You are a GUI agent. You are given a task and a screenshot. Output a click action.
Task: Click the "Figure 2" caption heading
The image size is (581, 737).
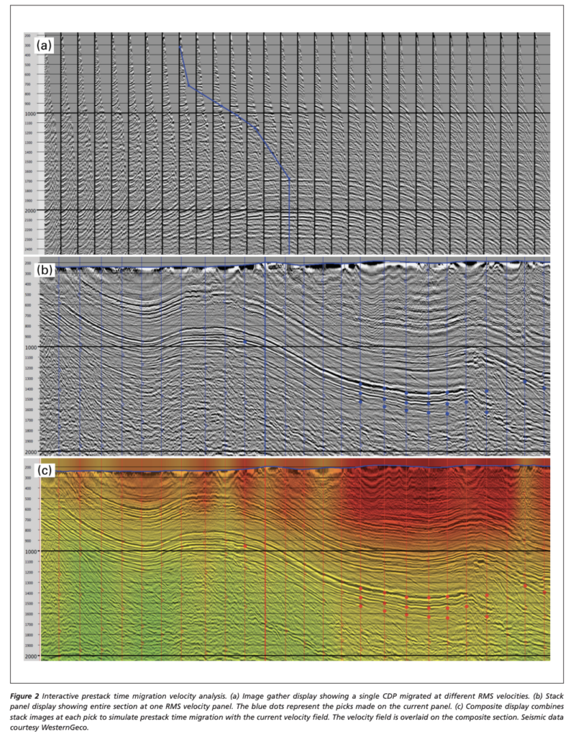pos(24,696)
